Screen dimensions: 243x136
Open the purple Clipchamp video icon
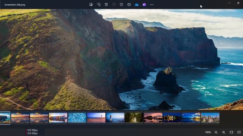[x=144, y=5]
